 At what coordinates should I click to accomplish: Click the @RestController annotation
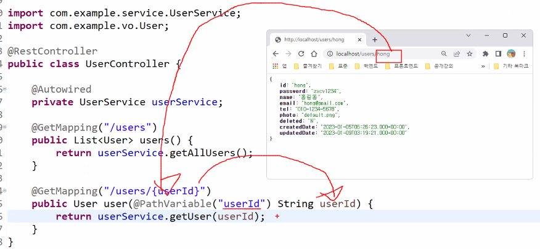(x=52, y=51)
